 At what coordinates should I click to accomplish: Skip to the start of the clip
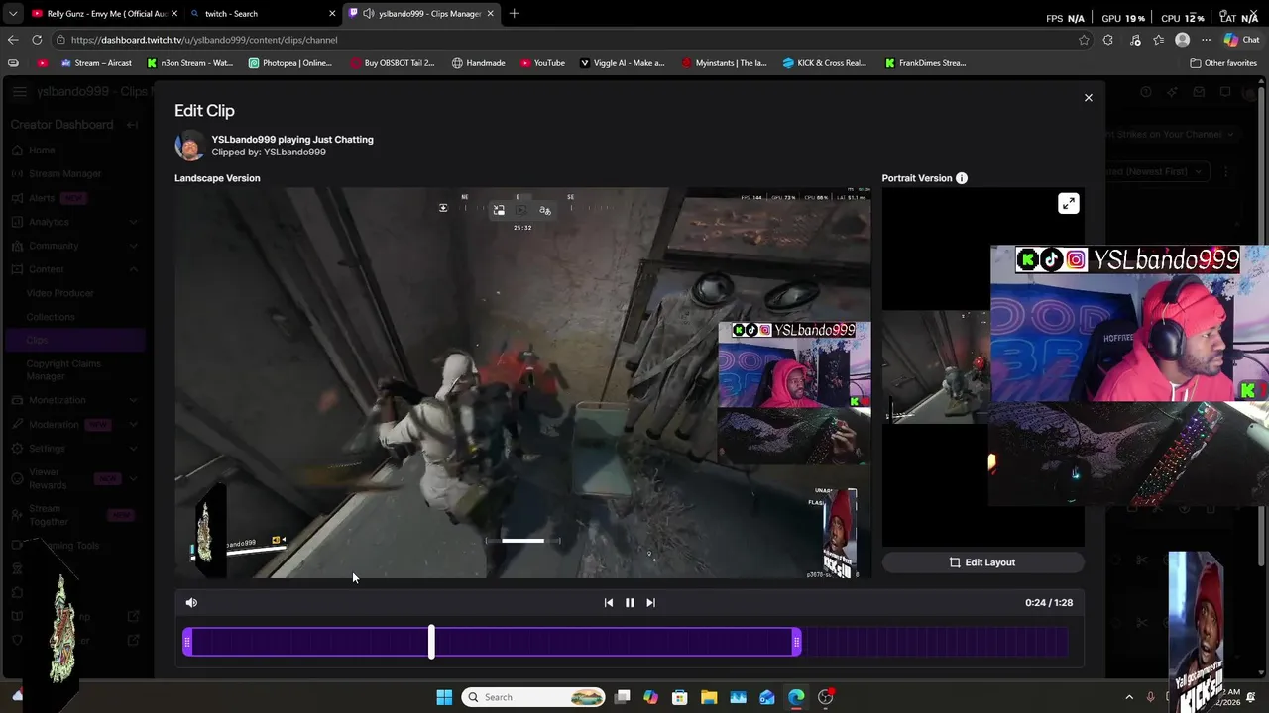click(609, 602)
